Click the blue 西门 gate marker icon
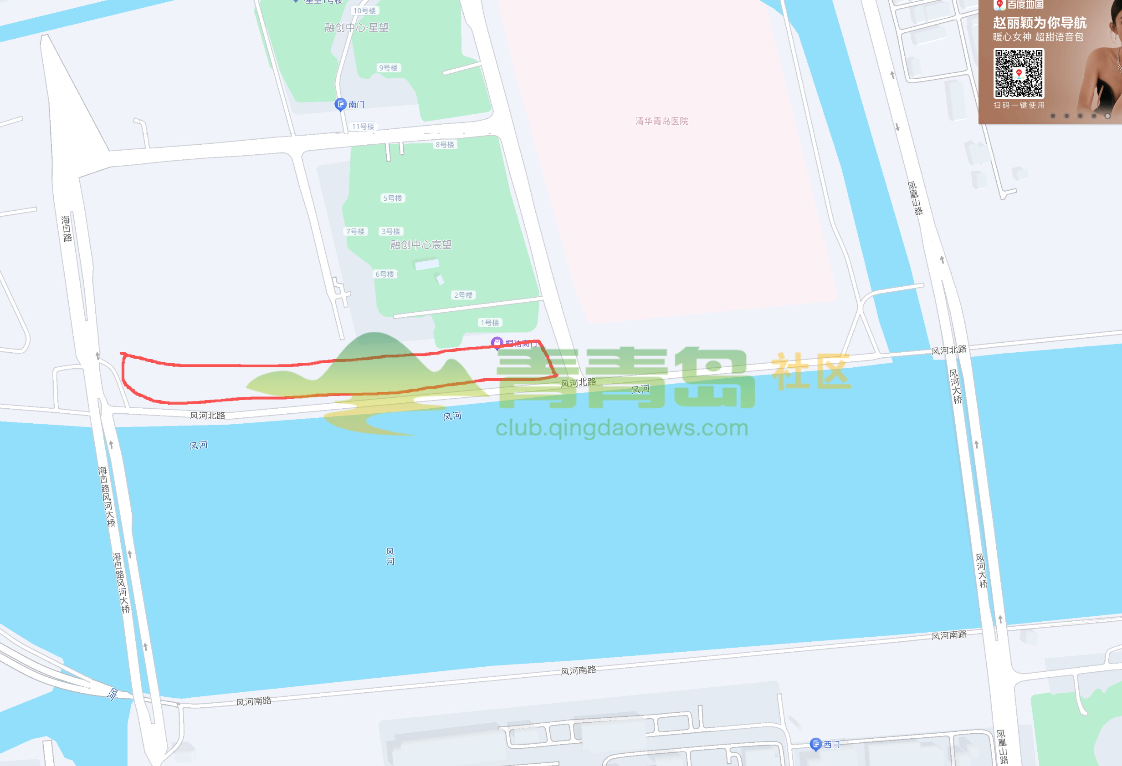 pyautogui.click(x=815, y=744)
